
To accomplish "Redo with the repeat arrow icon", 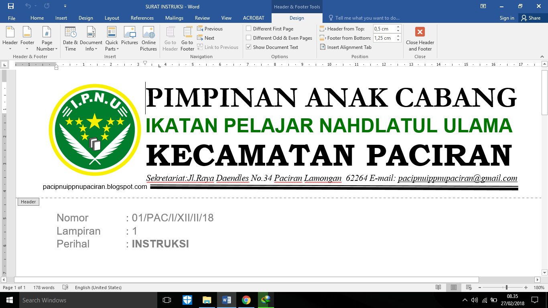I will tap(47, 6).
